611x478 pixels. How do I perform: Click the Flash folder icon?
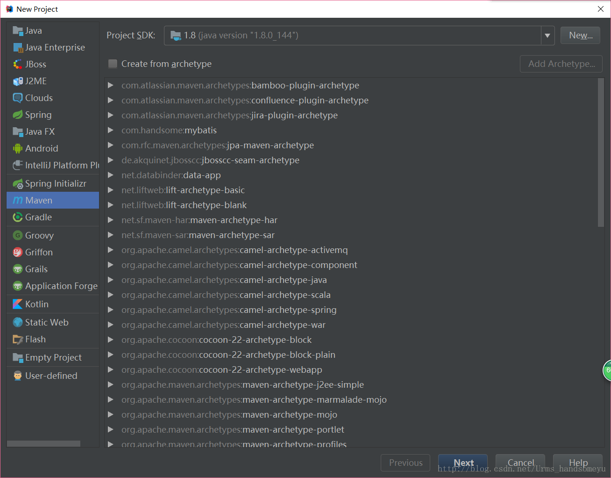[18, 340]
